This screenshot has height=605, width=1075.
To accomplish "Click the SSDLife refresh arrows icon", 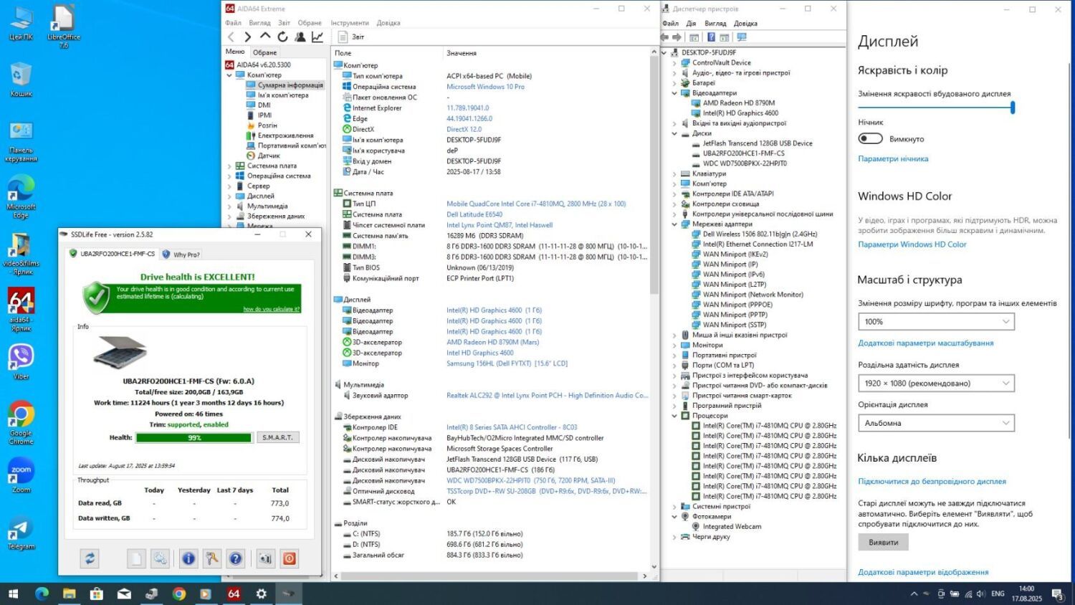I will click(x=90, y=558).
